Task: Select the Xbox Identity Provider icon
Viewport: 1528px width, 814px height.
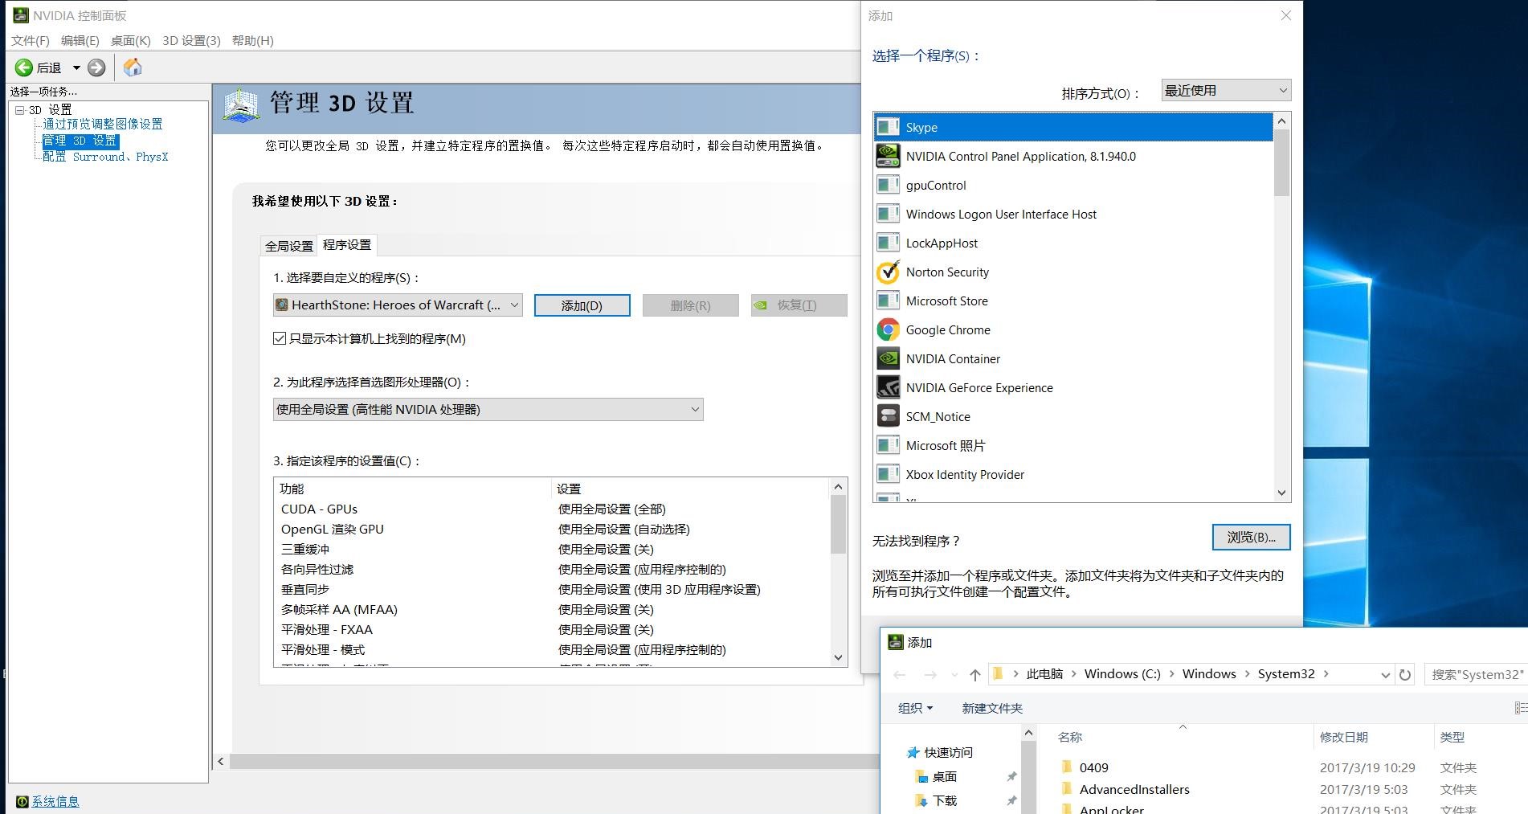Action: point(888,474)
